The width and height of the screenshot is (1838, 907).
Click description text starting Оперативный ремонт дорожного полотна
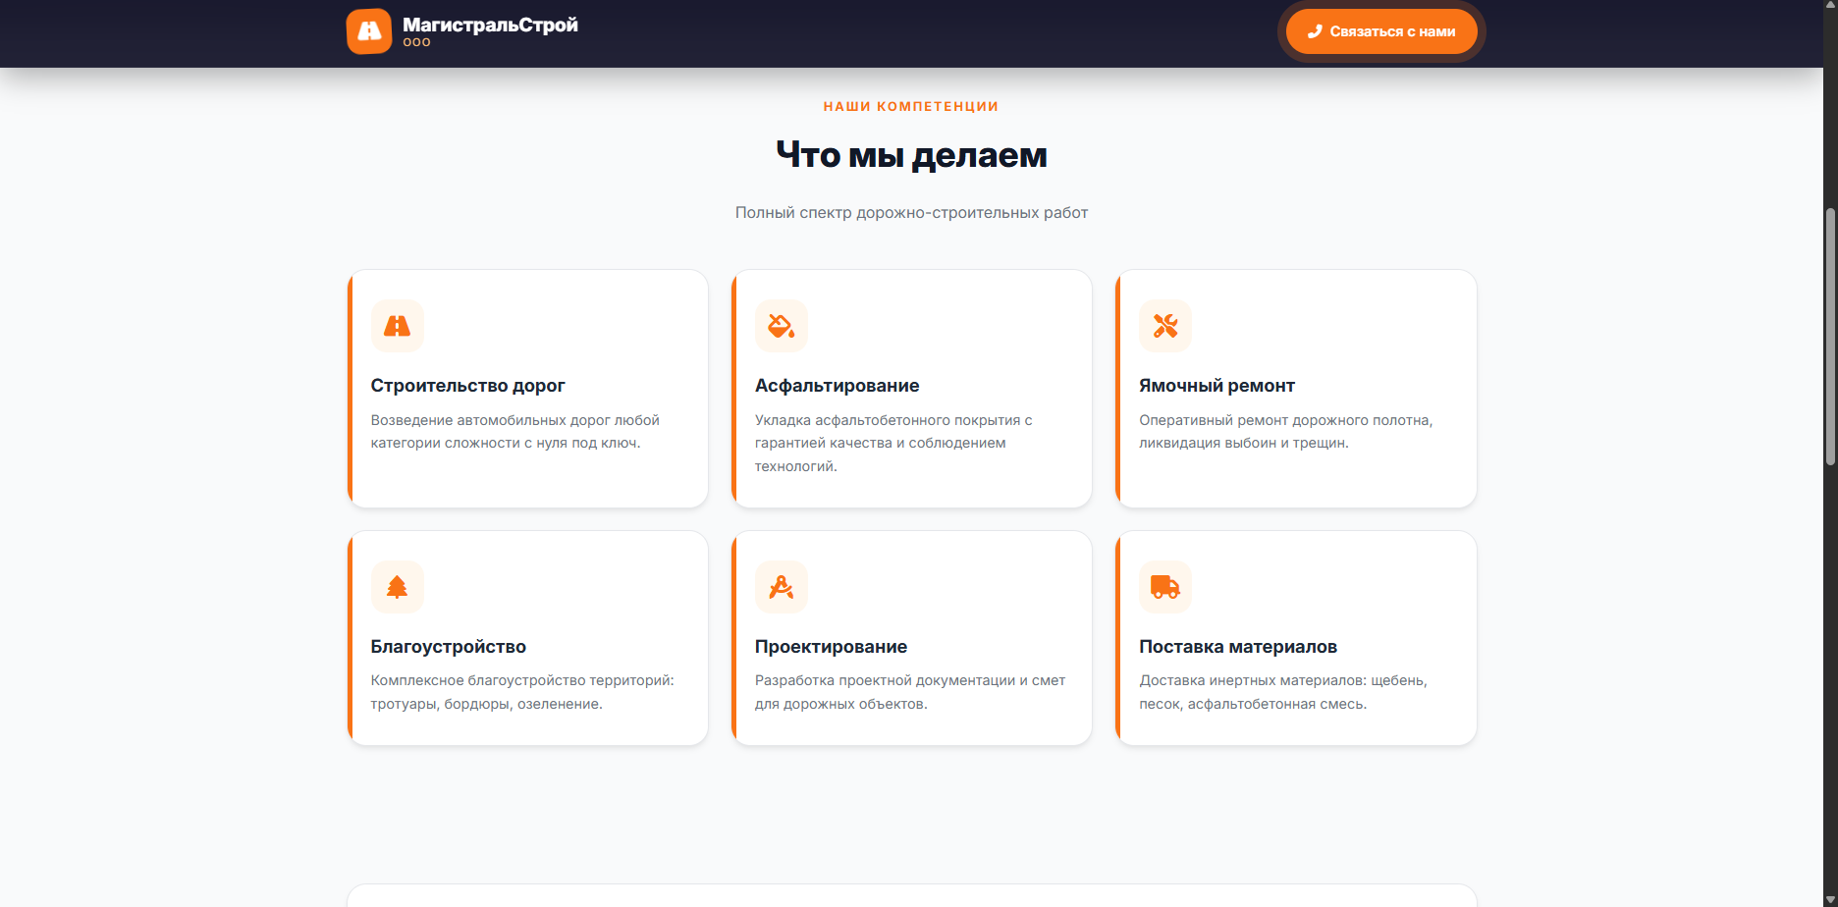coord(1286,432)
